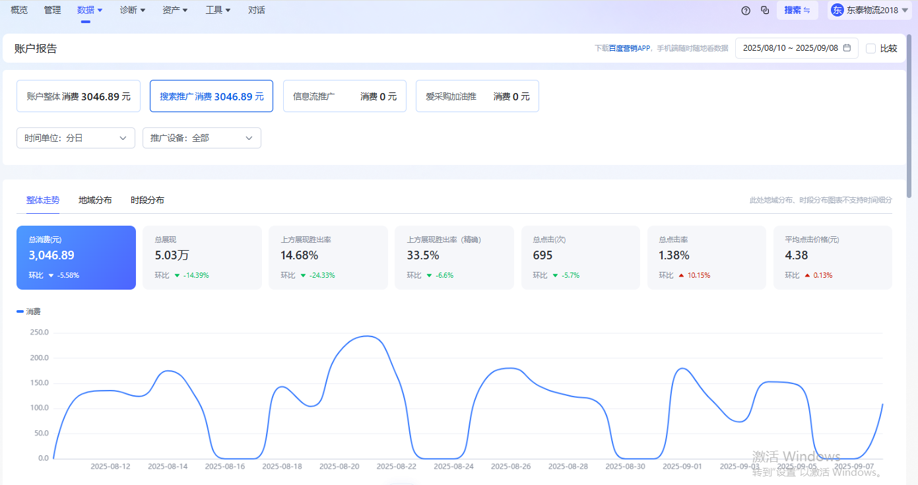The width and height of the screenshot is (918, 485).
Task: Click the red up arrow under 总点击率
Action: click(682, 275)
